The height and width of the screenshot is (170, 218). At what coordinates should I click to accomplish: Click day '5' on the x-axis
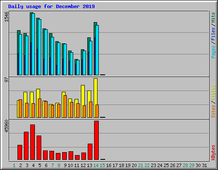tap(40, 165)
